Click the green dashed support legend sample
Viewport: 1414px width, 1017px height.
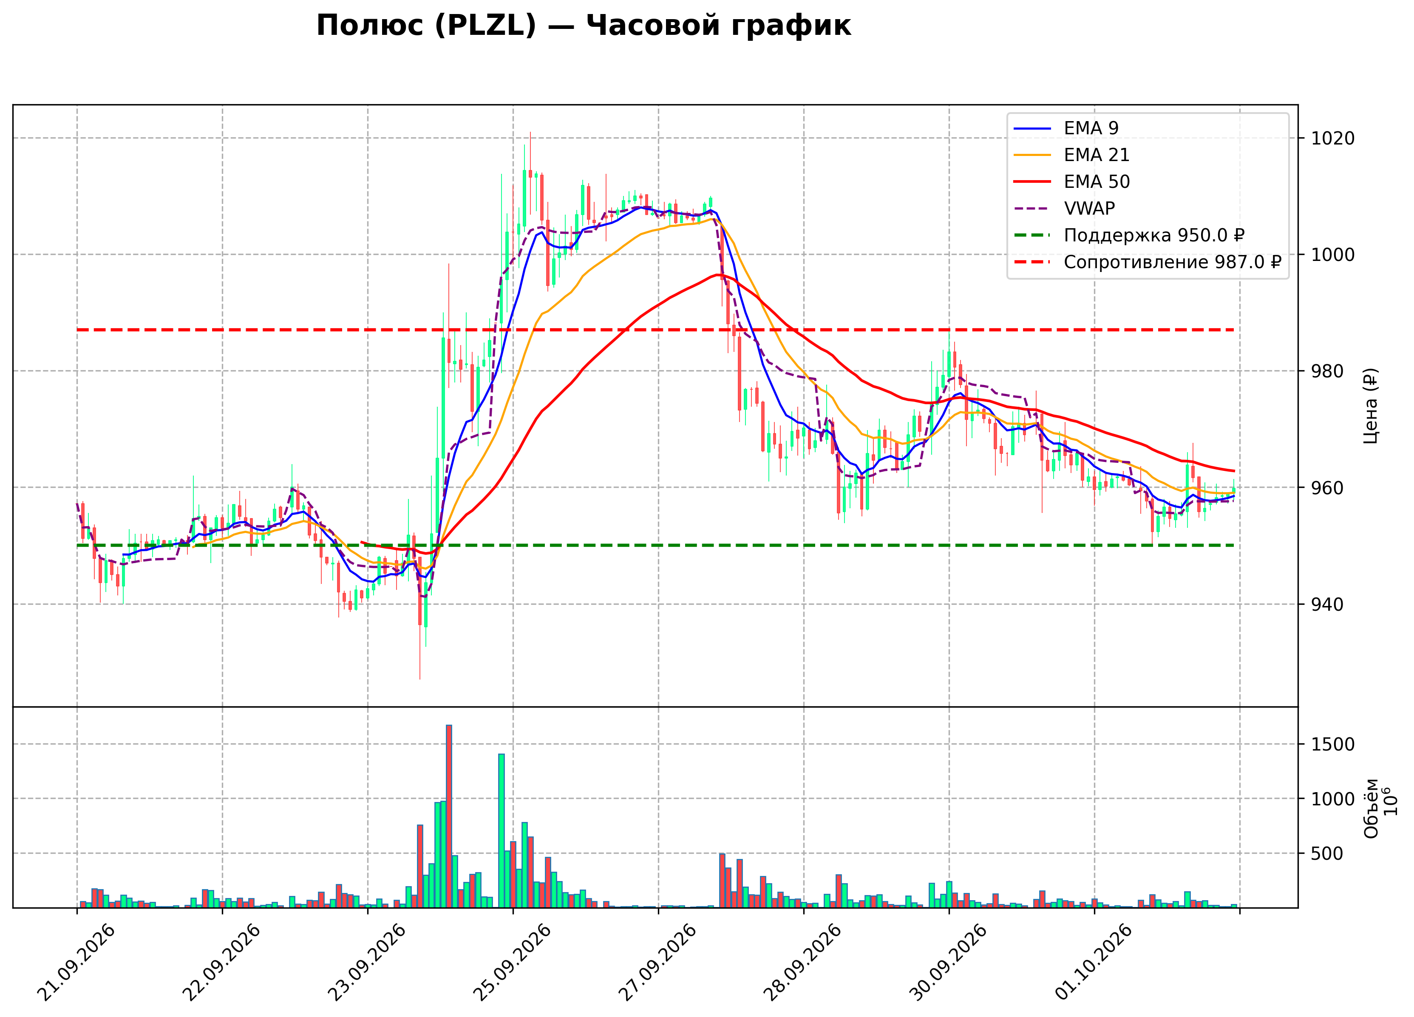coord(1032,236)
